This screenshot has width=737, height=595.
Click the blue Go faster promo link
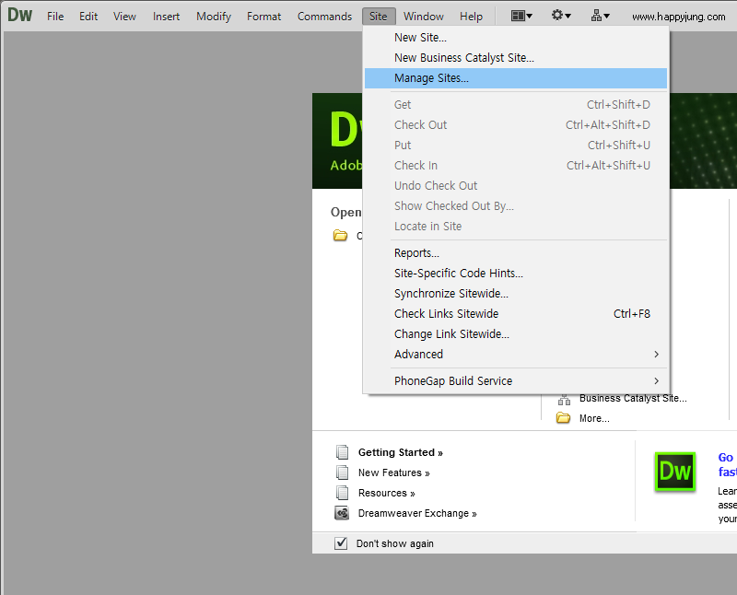coord(727,464)
